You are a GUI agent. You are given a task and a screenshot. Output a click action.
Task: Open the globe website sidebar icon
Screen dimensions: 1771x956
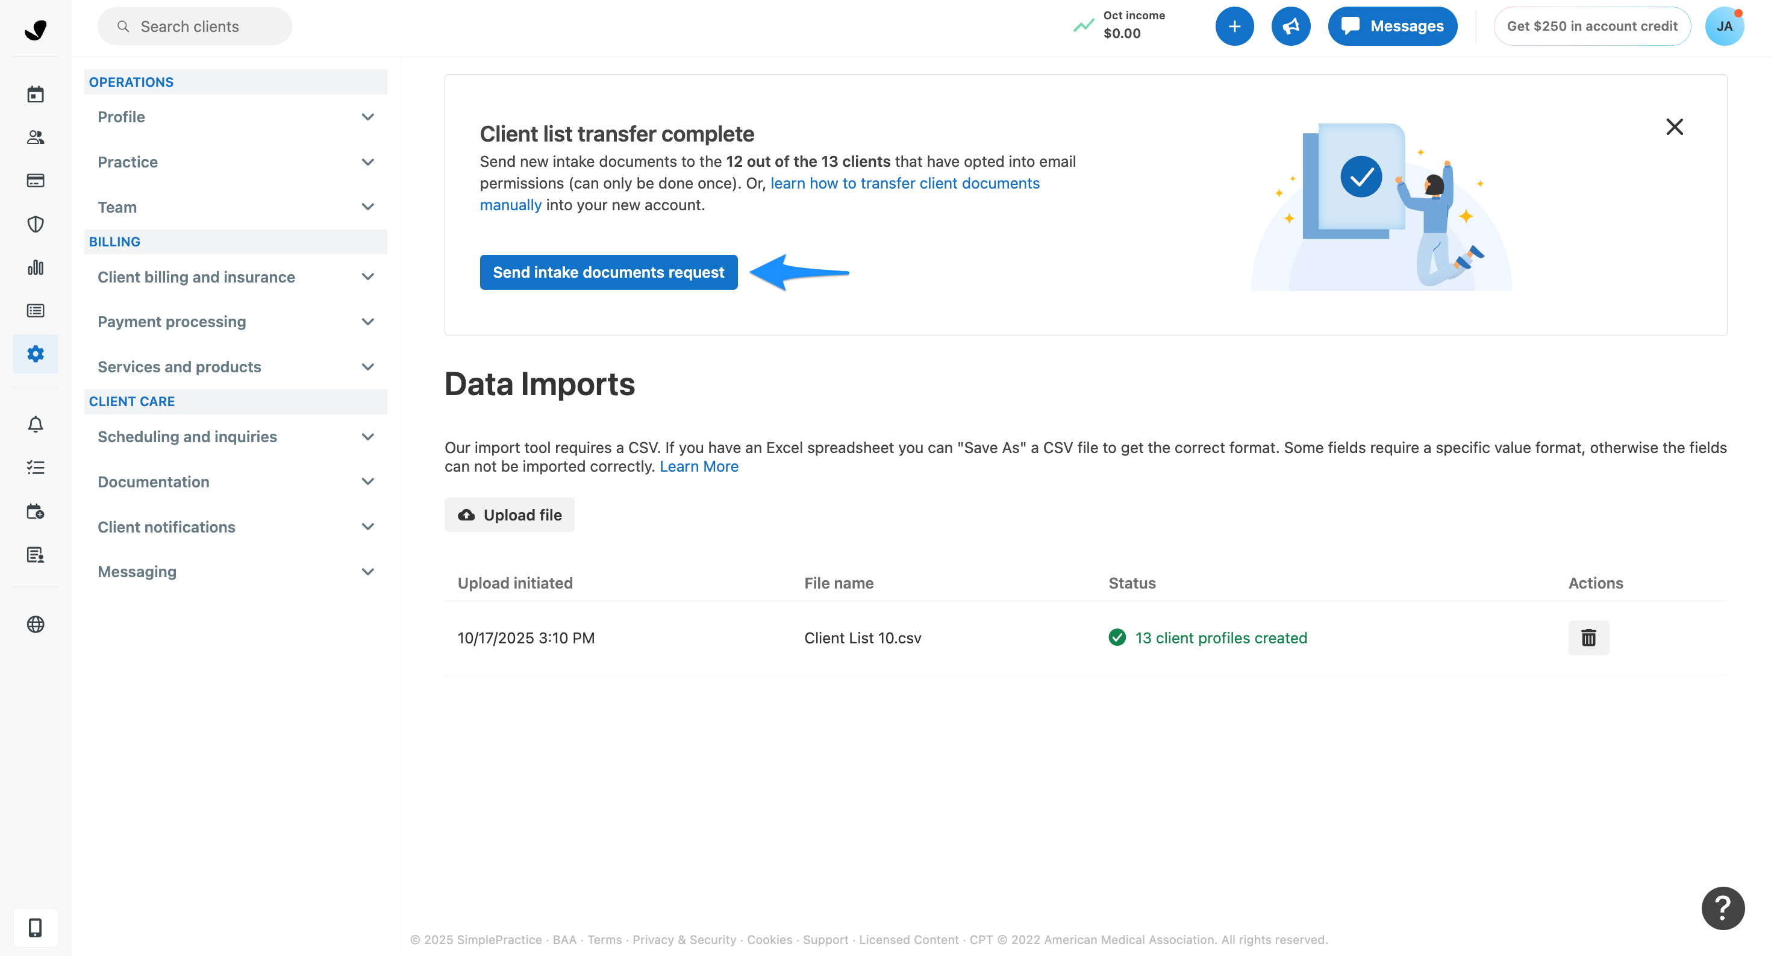(x=35, y=624)
